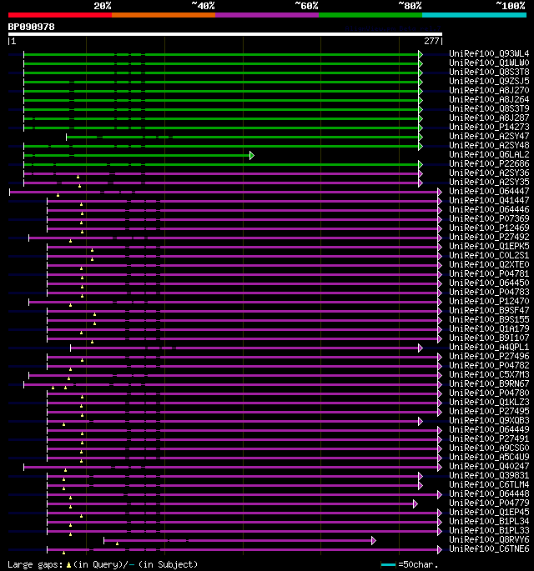The width and height of the screenshot is (534, 571).
Task: Click the green alignment bar for UniRef100_Q93WL4
Action: tap(221, 55)
